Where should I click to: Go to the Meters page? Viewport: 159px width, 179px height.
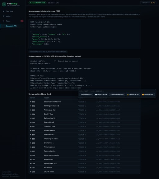[13, 16]
